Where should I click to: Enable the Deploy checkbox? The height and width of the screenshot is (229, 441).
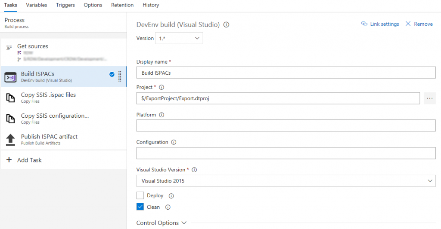click(x=140, y=195)
